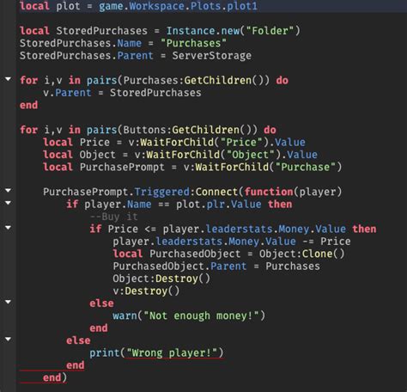
Task: Click 'print("Wrong player!")' underlined line
Action: coord(156,352)
